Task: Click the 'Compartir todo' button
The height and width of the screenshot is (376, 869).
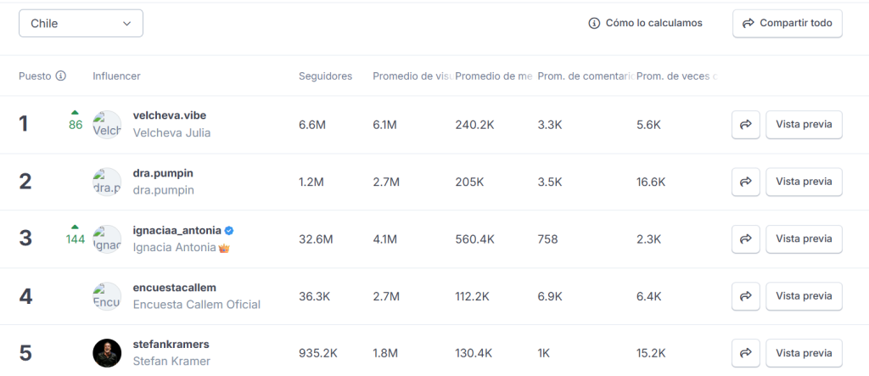Action: coord(787,24)
